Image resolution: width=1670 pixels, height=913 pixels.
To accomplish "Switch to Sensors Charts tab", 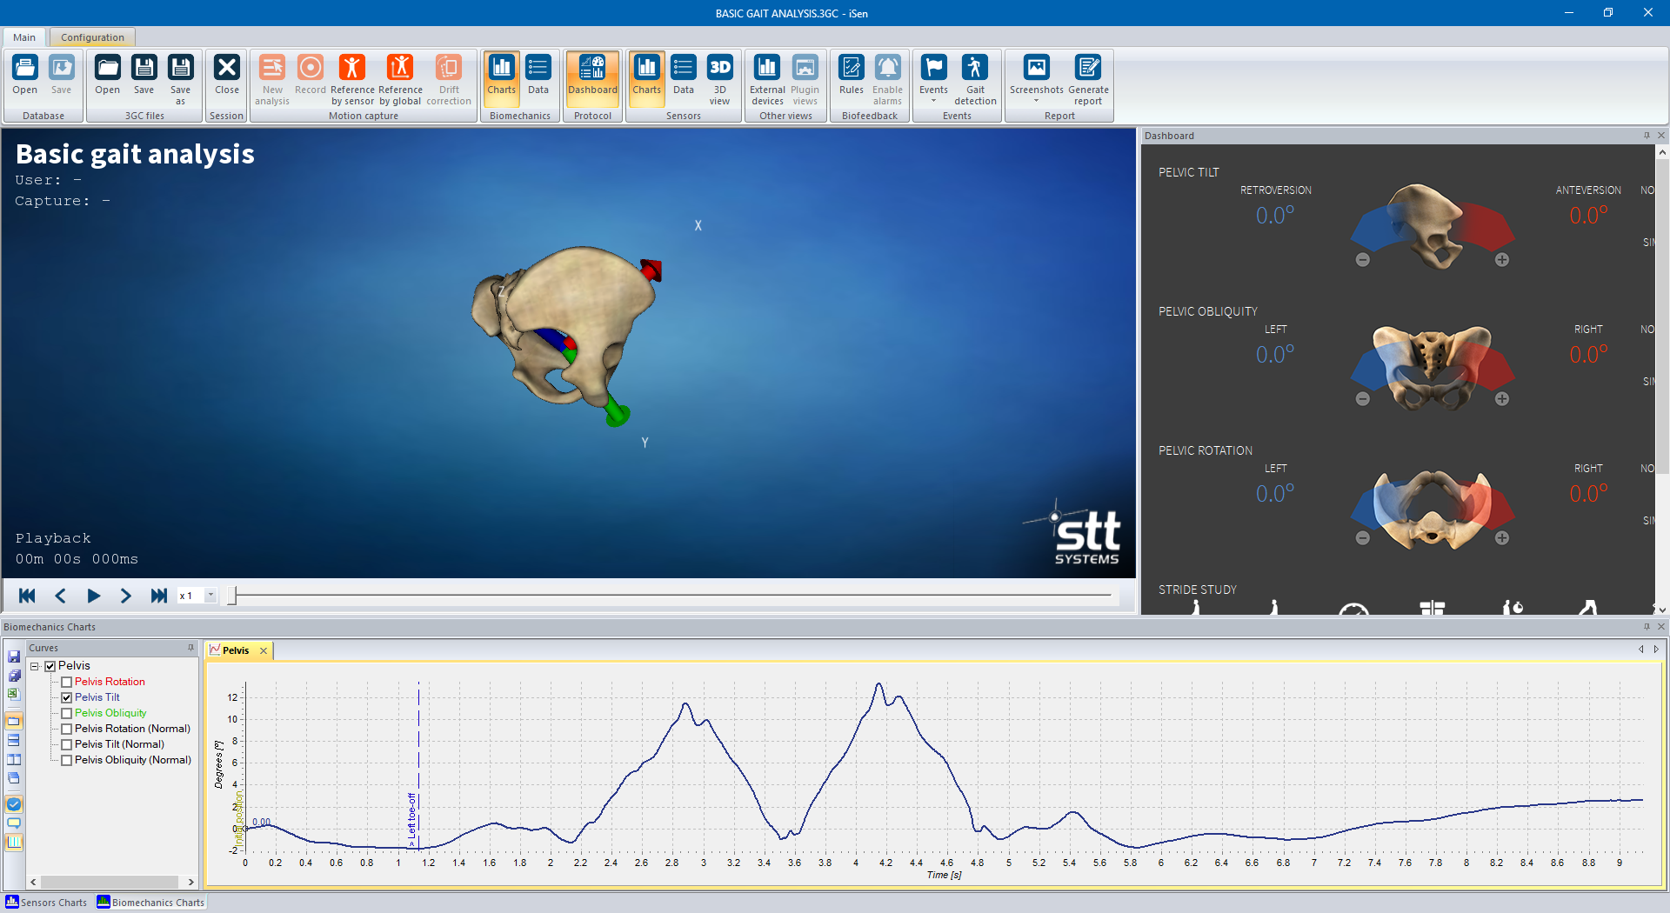I will click(x=46, y=903).
